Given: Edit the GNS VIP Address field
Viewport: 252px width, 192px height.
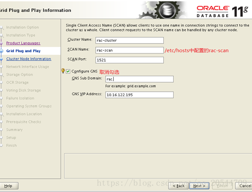Looking at the screenshot, I should tap(139, 95).
